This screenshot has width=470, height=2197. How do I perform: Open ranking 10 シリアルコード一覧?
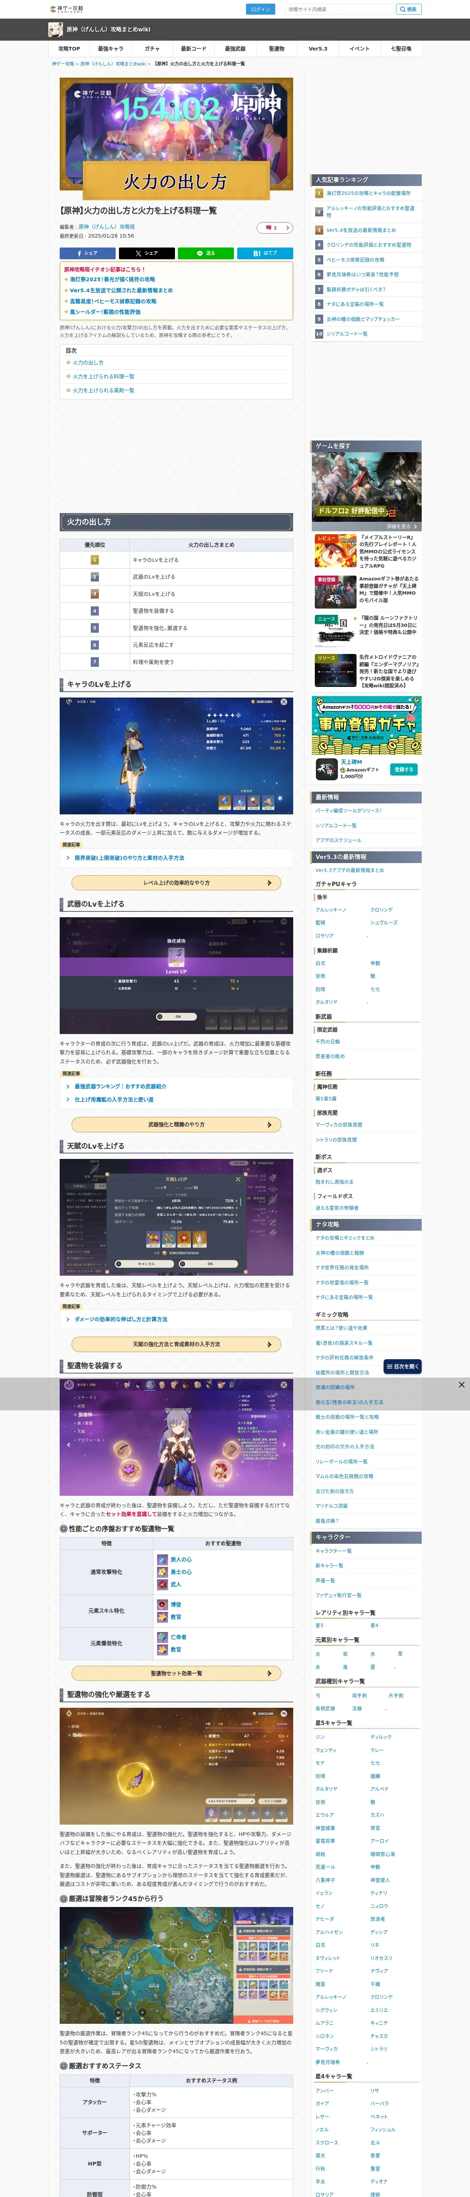pyautogui.click(x=346, y=334)
